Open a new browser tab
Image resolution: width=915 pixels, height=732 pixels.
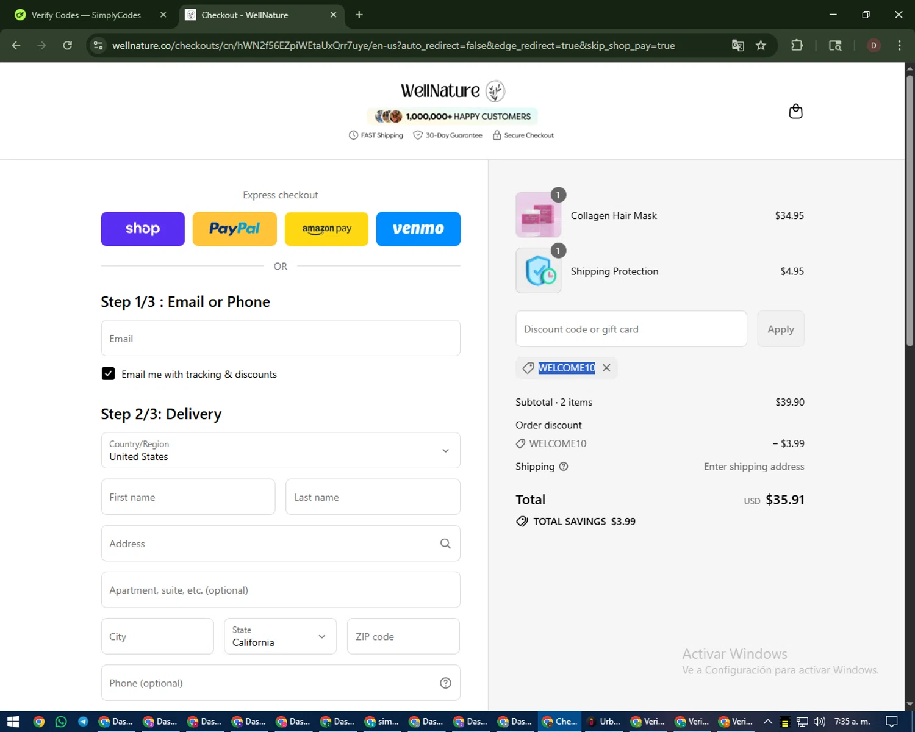click(x=359, y=15)
